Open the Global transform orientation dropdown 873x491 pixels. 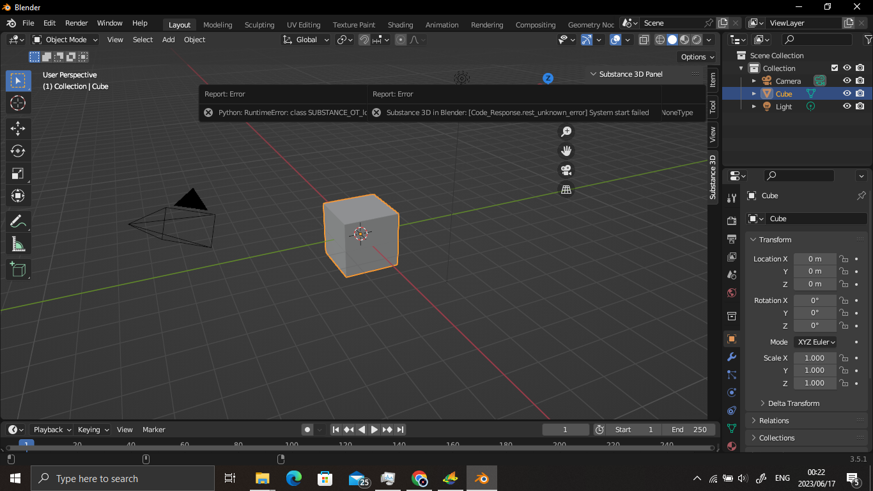click(x=305, y=39)
